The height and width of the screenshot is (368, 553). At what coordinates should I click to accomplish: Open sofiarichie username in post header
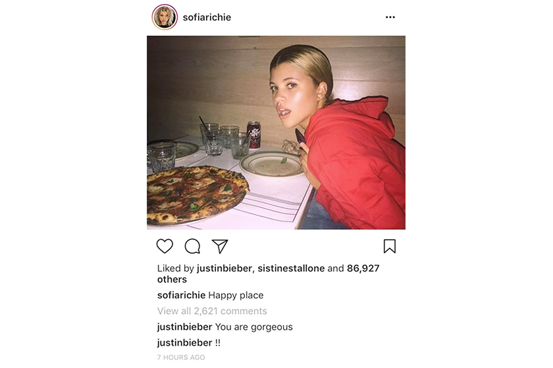207,17
